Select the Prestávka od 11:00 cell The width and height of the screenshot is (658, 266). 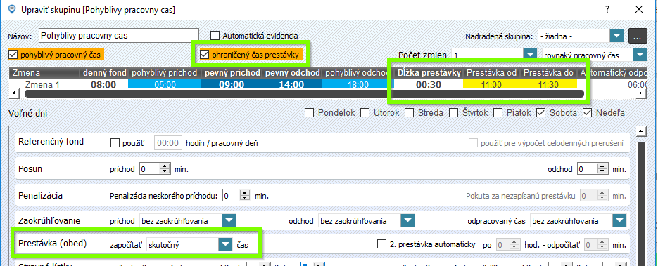491,84
